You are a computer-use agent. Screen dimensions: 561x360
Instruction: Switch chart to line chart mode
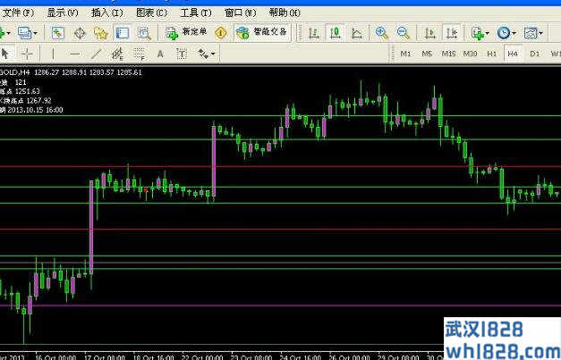[x=357, y=33]
